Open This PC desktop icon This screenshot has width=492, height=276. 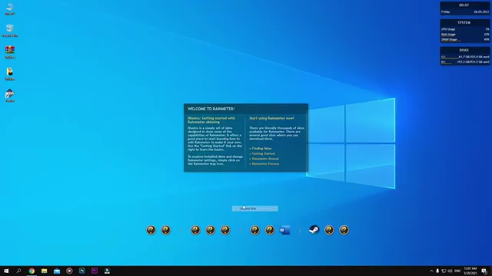10,9
